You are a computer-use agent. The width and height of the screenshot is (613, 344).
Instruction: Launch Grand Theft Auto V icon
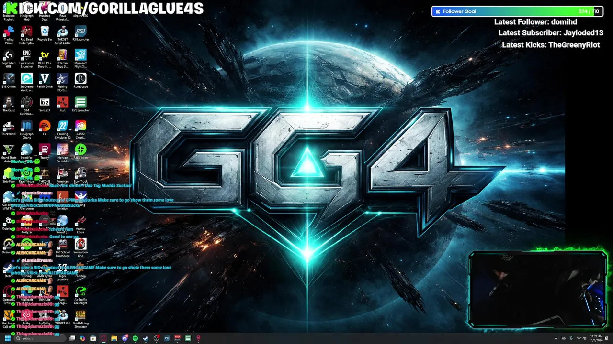[x=9, y=153]
